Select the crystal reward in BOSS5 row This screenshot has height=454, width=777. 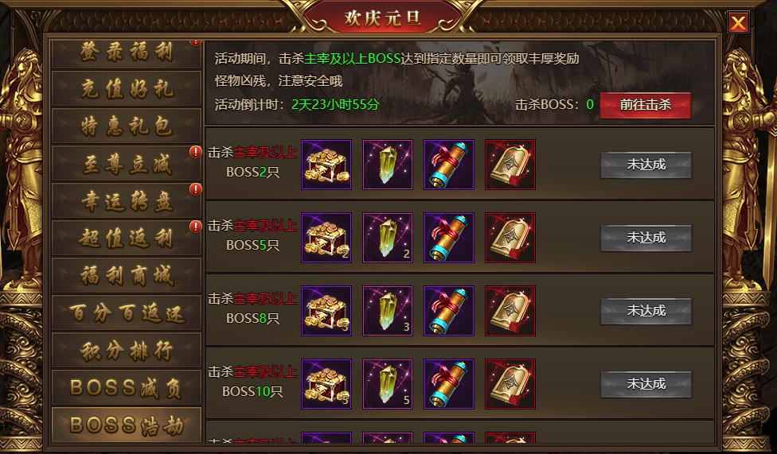(x=388, y=238)
